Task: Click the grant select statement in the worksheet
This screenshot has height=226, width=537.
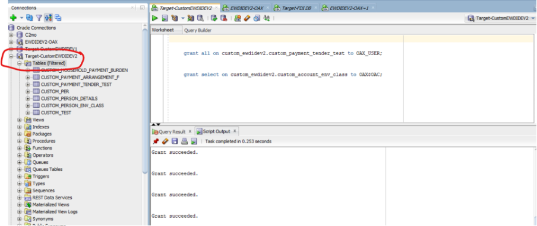Action: tap(283, 75)
